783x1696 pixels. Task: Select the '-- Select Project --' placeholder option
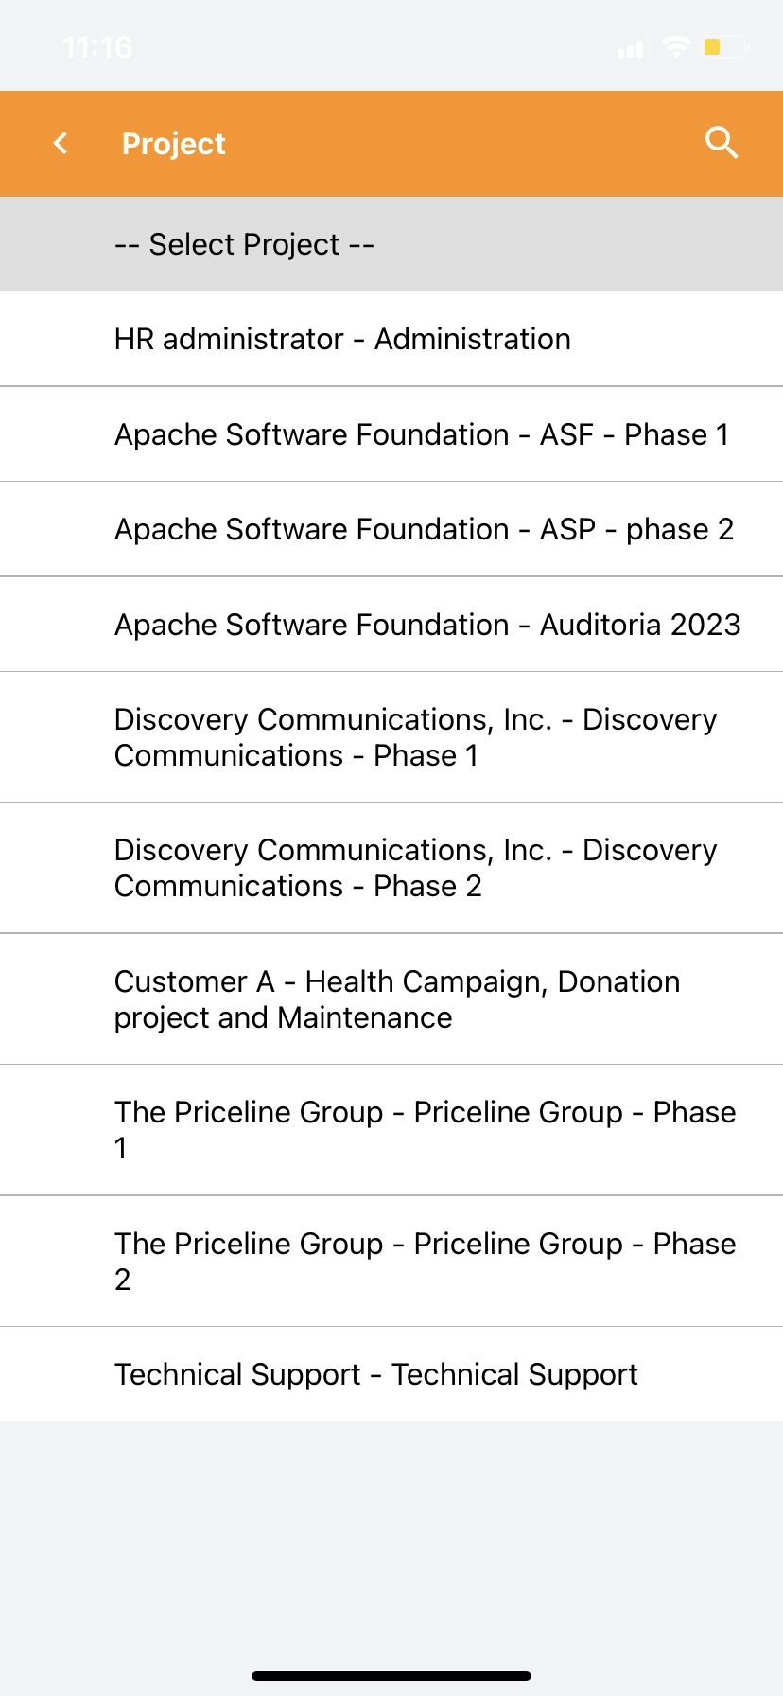[244, 244]
